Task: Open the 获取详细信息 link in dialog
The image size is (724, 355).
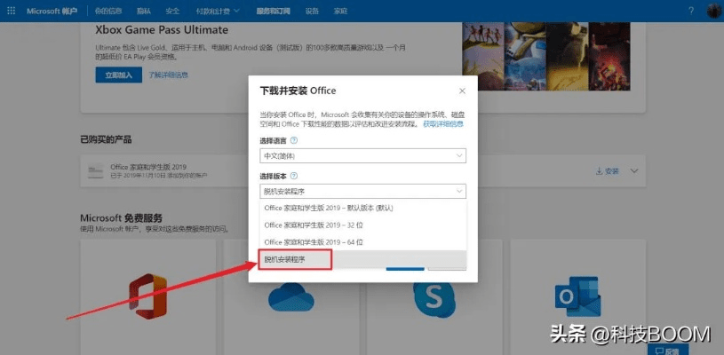Action: [x=443, y=124]
